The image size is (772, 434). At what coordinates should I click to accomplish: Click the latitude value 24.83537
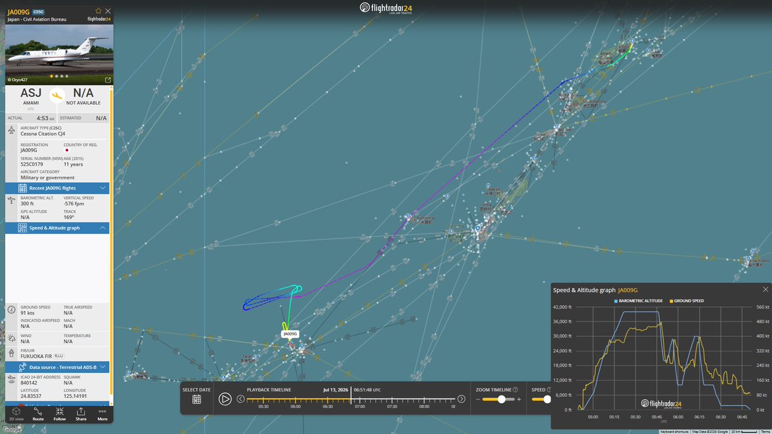pyautogui.click(x=30, y=395)
